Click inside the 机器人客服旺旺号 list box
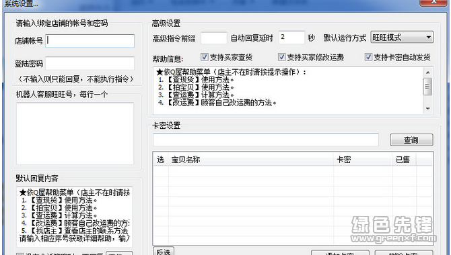Image resolution: width=451 pixels, height=255 pixels. coord(75,134)
